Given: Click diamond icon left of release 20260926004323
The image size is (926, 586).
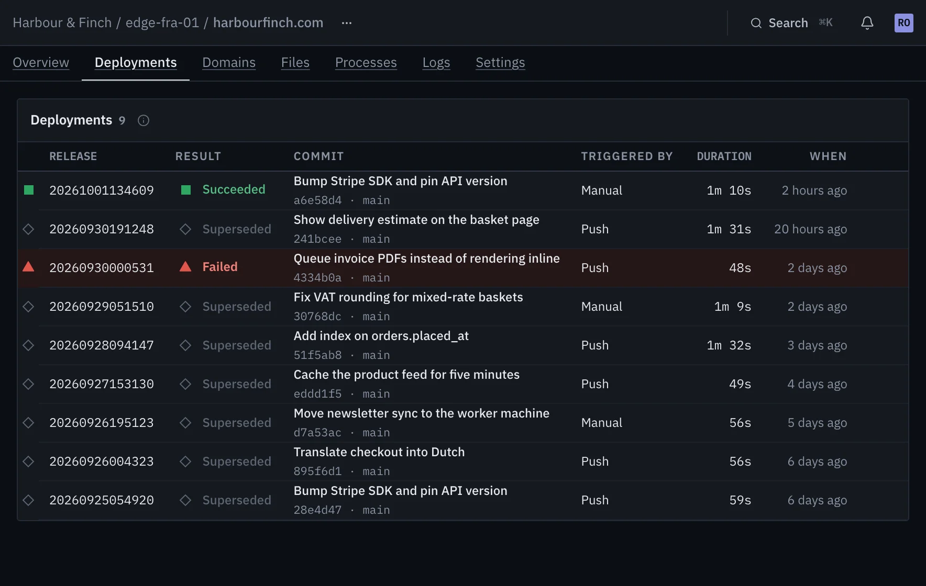Looking at the screenshot, I should pyautogui.click(x=29, y=461).
